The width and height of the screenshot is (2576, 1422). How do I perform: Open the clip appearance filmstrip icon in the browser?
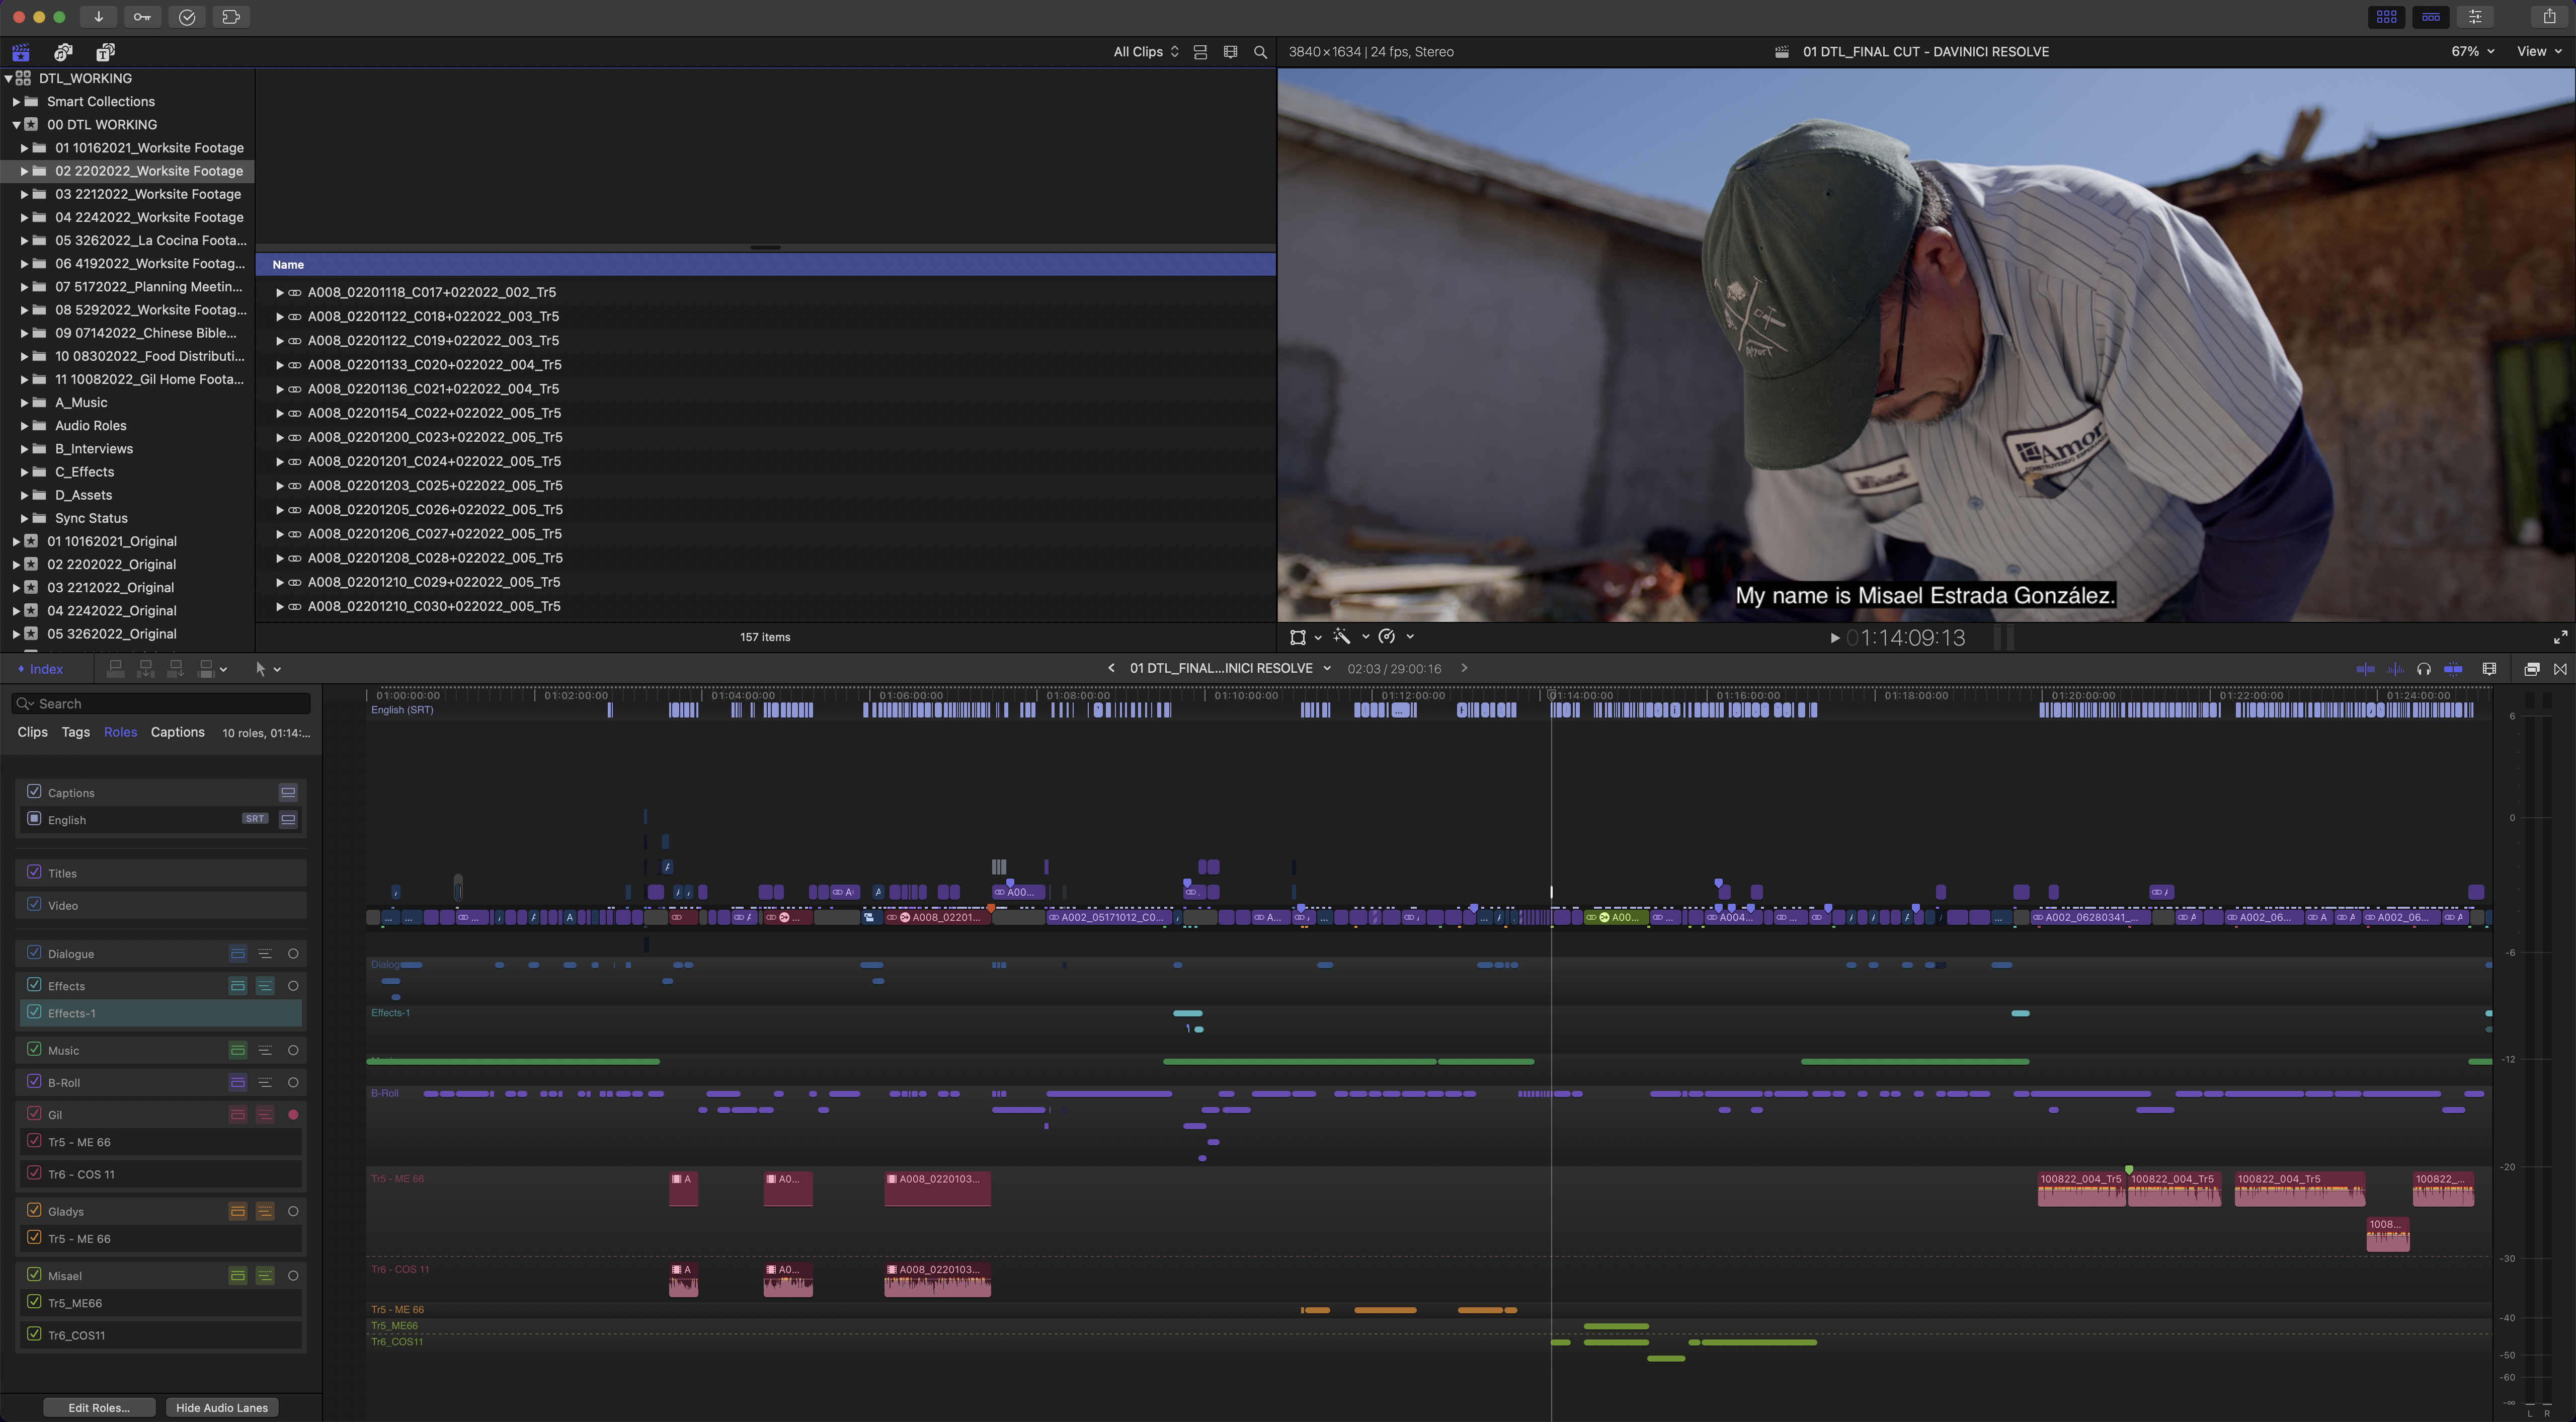(1230, 52)
